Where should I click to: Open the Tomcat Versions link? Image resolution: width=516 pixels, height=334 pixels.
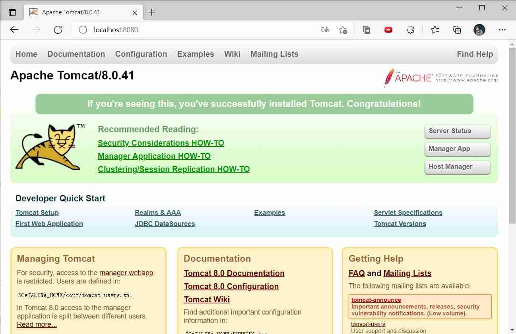pos(400,224)
